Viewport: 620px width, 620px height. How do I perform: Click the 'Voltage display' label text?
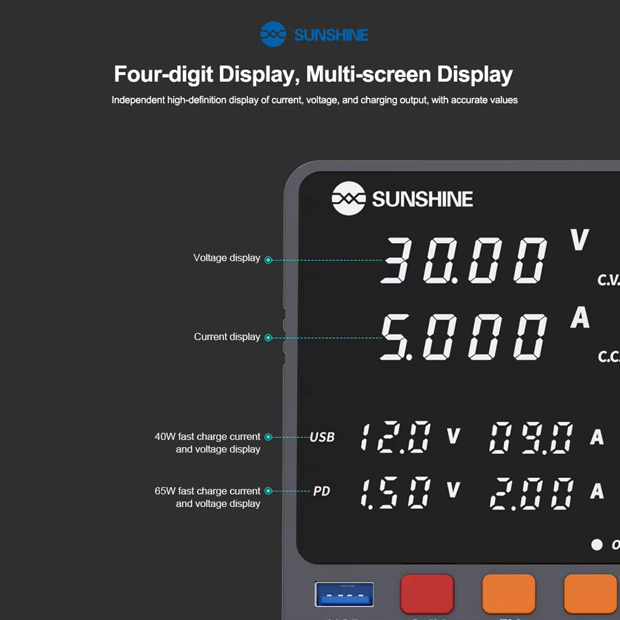(227, 258)
